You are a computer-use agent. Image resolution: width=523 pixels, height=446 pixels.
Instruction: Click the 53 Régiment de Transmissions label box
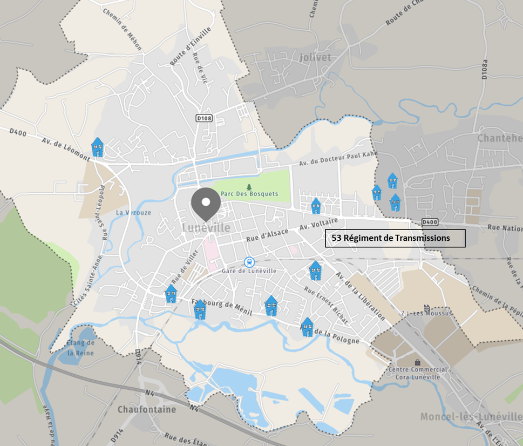(395, 238)
